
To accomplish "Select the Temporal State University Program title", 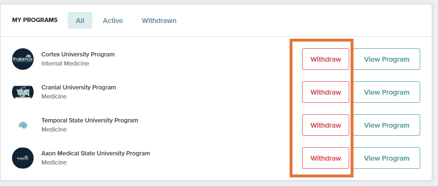I will point(90,120).
